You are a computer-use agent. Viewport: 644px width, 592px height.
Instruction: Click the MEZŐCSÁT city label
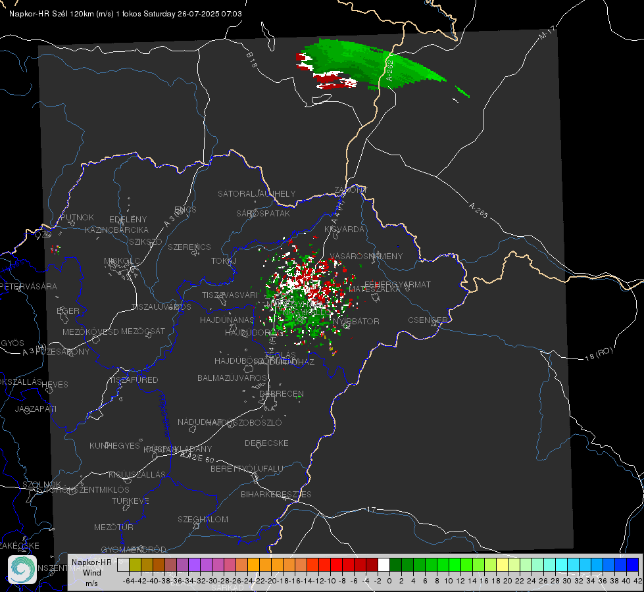143,331
